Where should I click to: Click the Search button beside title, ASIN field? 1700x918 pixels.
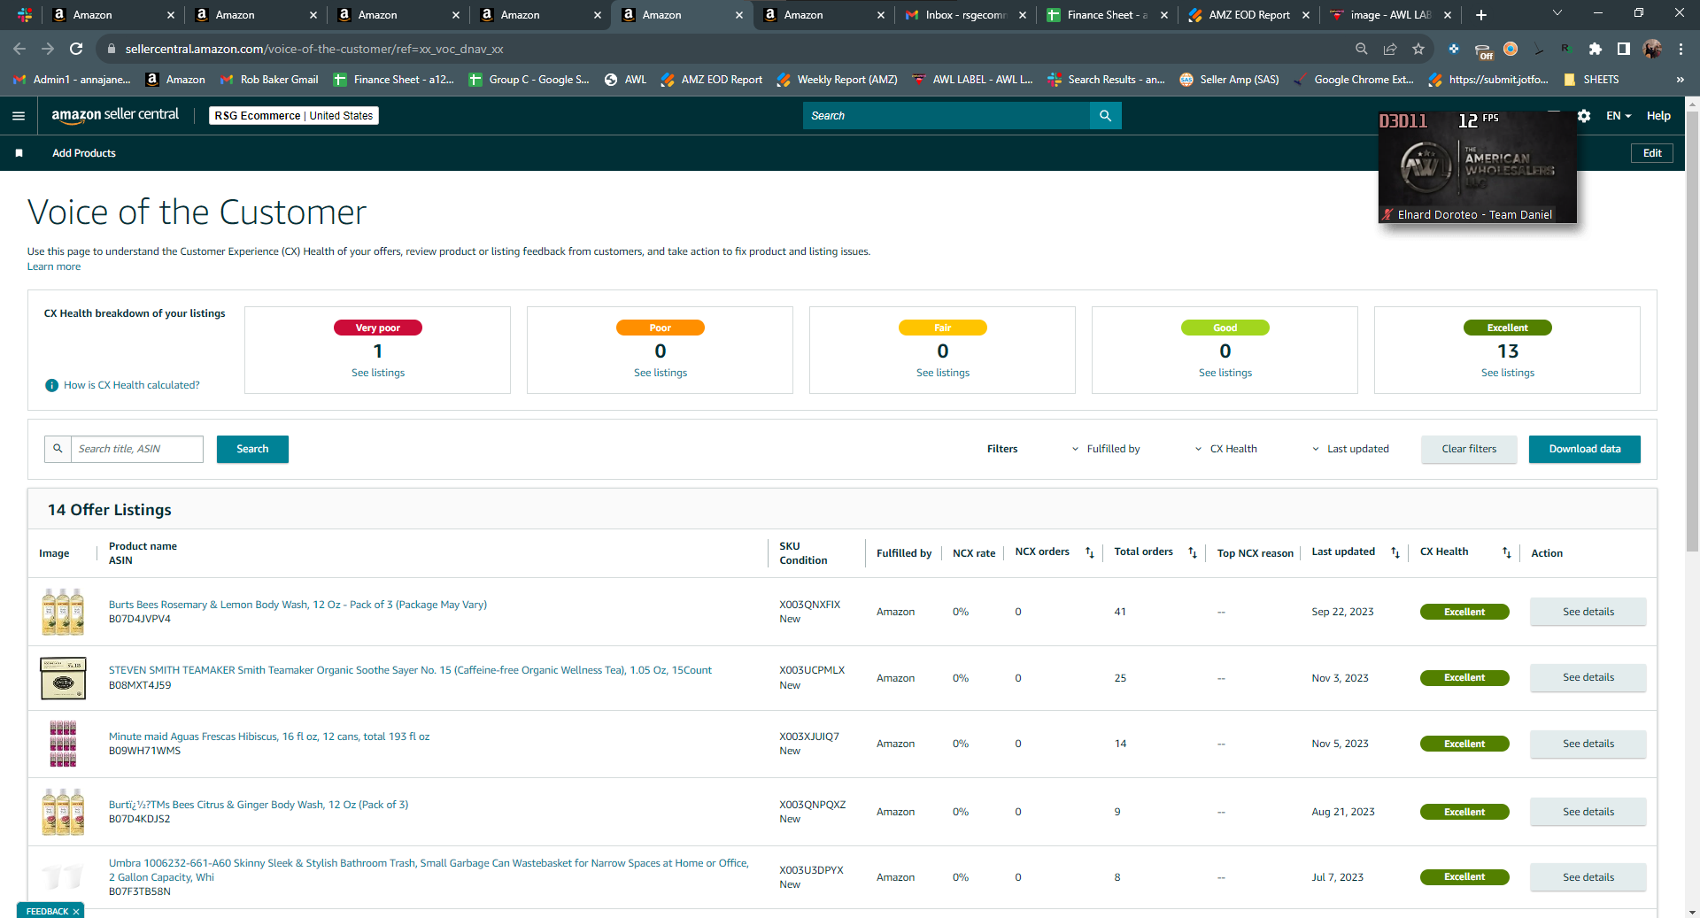(252, 449)
